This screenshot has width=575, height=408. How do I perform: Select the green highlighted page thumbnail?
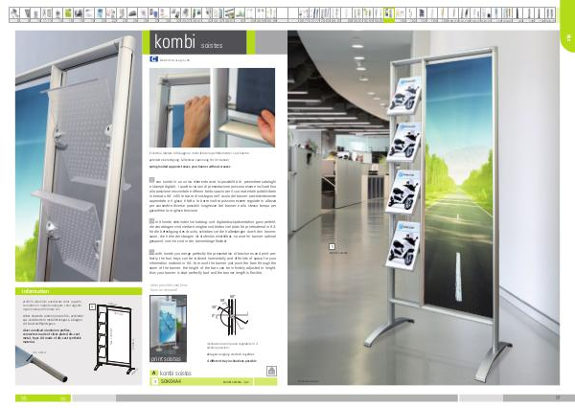point(389,14)
